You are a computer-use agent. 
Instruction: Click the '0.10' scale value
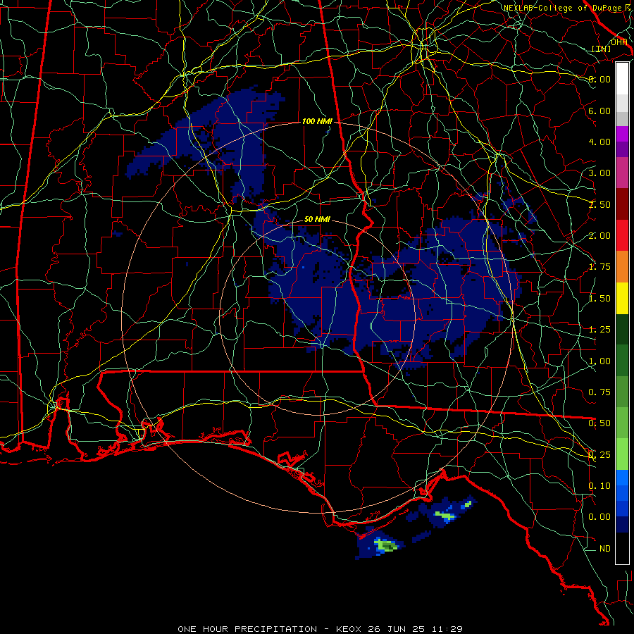click(599, 486)
